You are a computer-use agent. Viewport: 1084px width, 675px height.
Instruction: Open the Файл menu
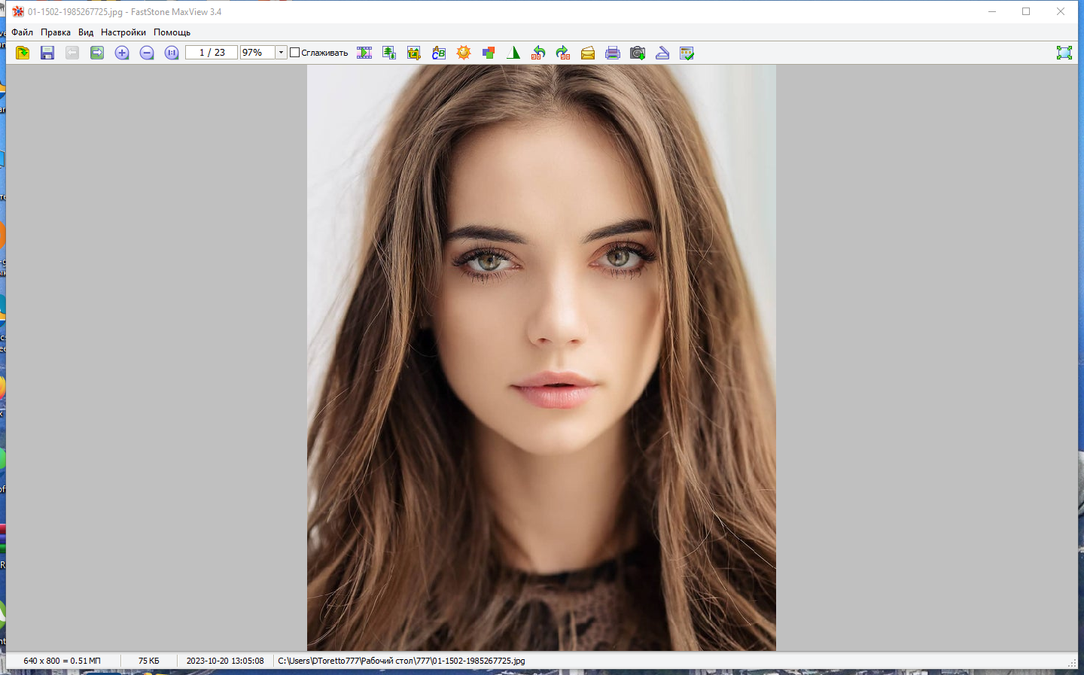pyautogui.click(x=22, y=32)
